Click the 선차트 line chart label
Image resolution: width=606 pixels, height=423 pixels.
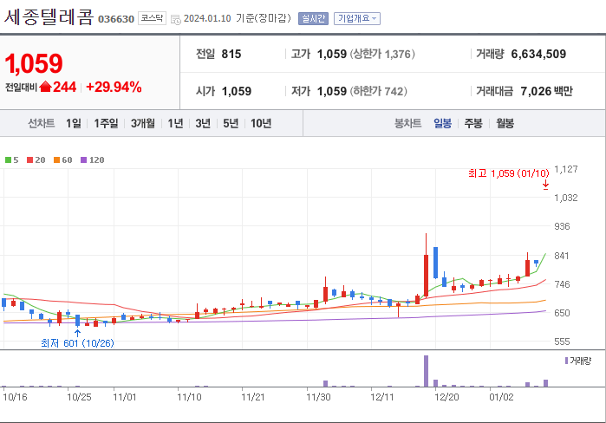coord(42,124)
